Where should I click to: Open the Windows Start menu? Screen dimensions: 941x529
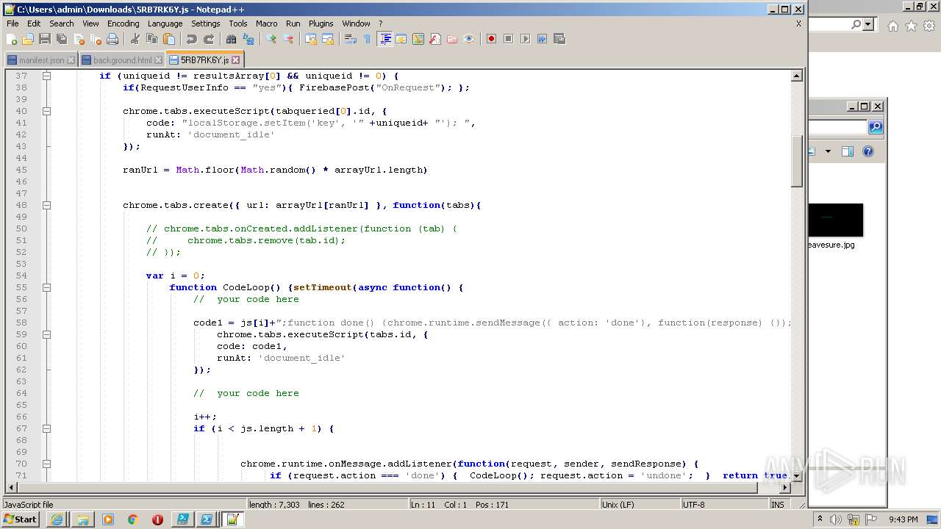click(x=20, y=519)
